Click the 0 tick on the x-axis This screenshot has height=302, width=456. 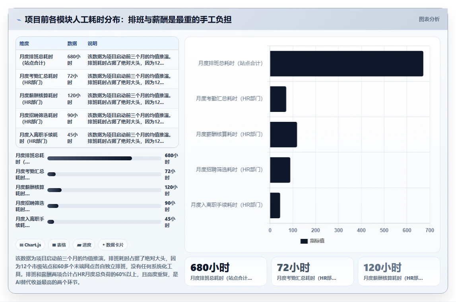pos(270,230)
